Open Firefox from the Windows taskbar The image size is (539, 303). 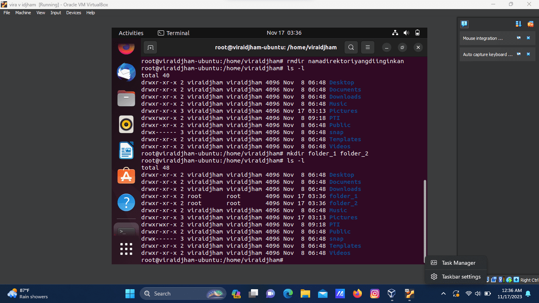click(x=357, y=294)
